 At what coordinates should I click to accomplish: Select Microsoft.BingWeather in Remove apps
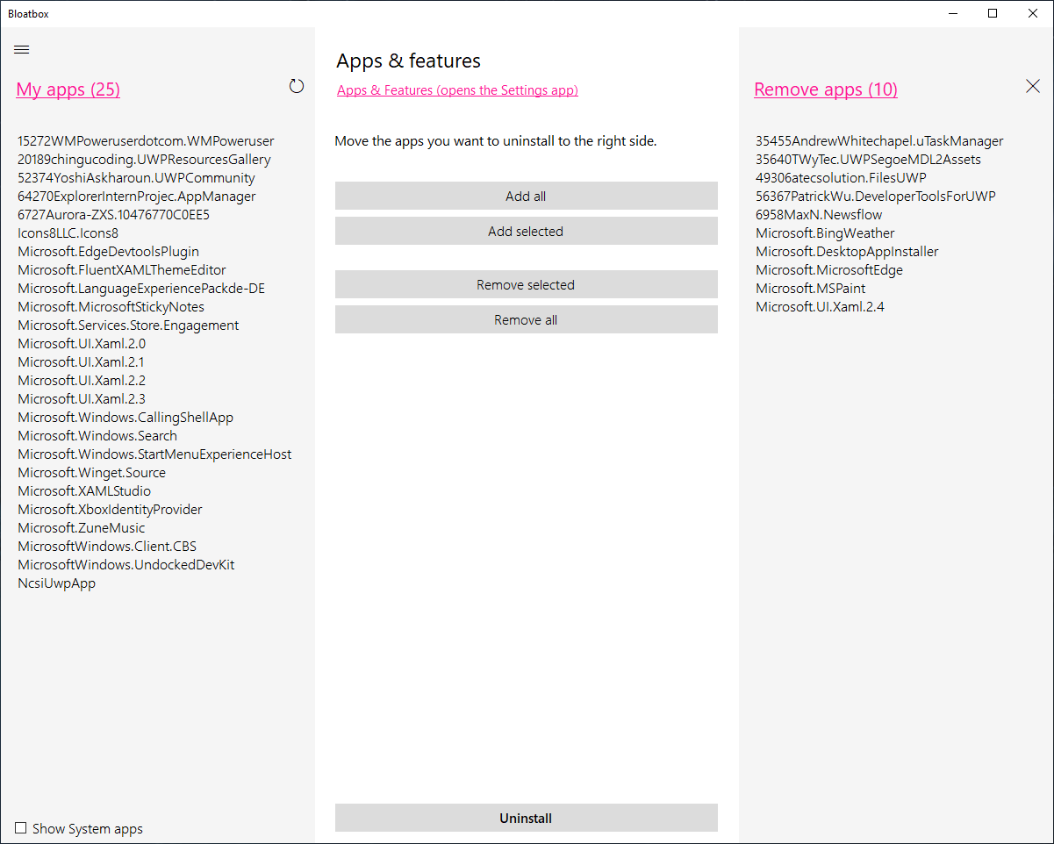click(825, 233)
